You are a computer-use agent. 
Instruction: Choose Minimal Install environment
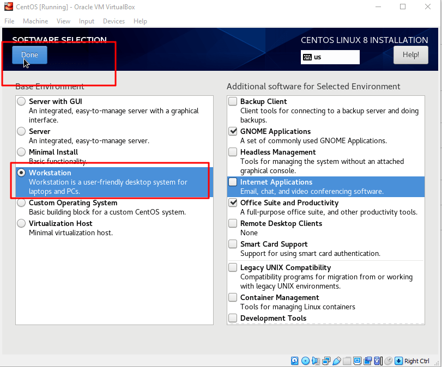tap(21, 152)
